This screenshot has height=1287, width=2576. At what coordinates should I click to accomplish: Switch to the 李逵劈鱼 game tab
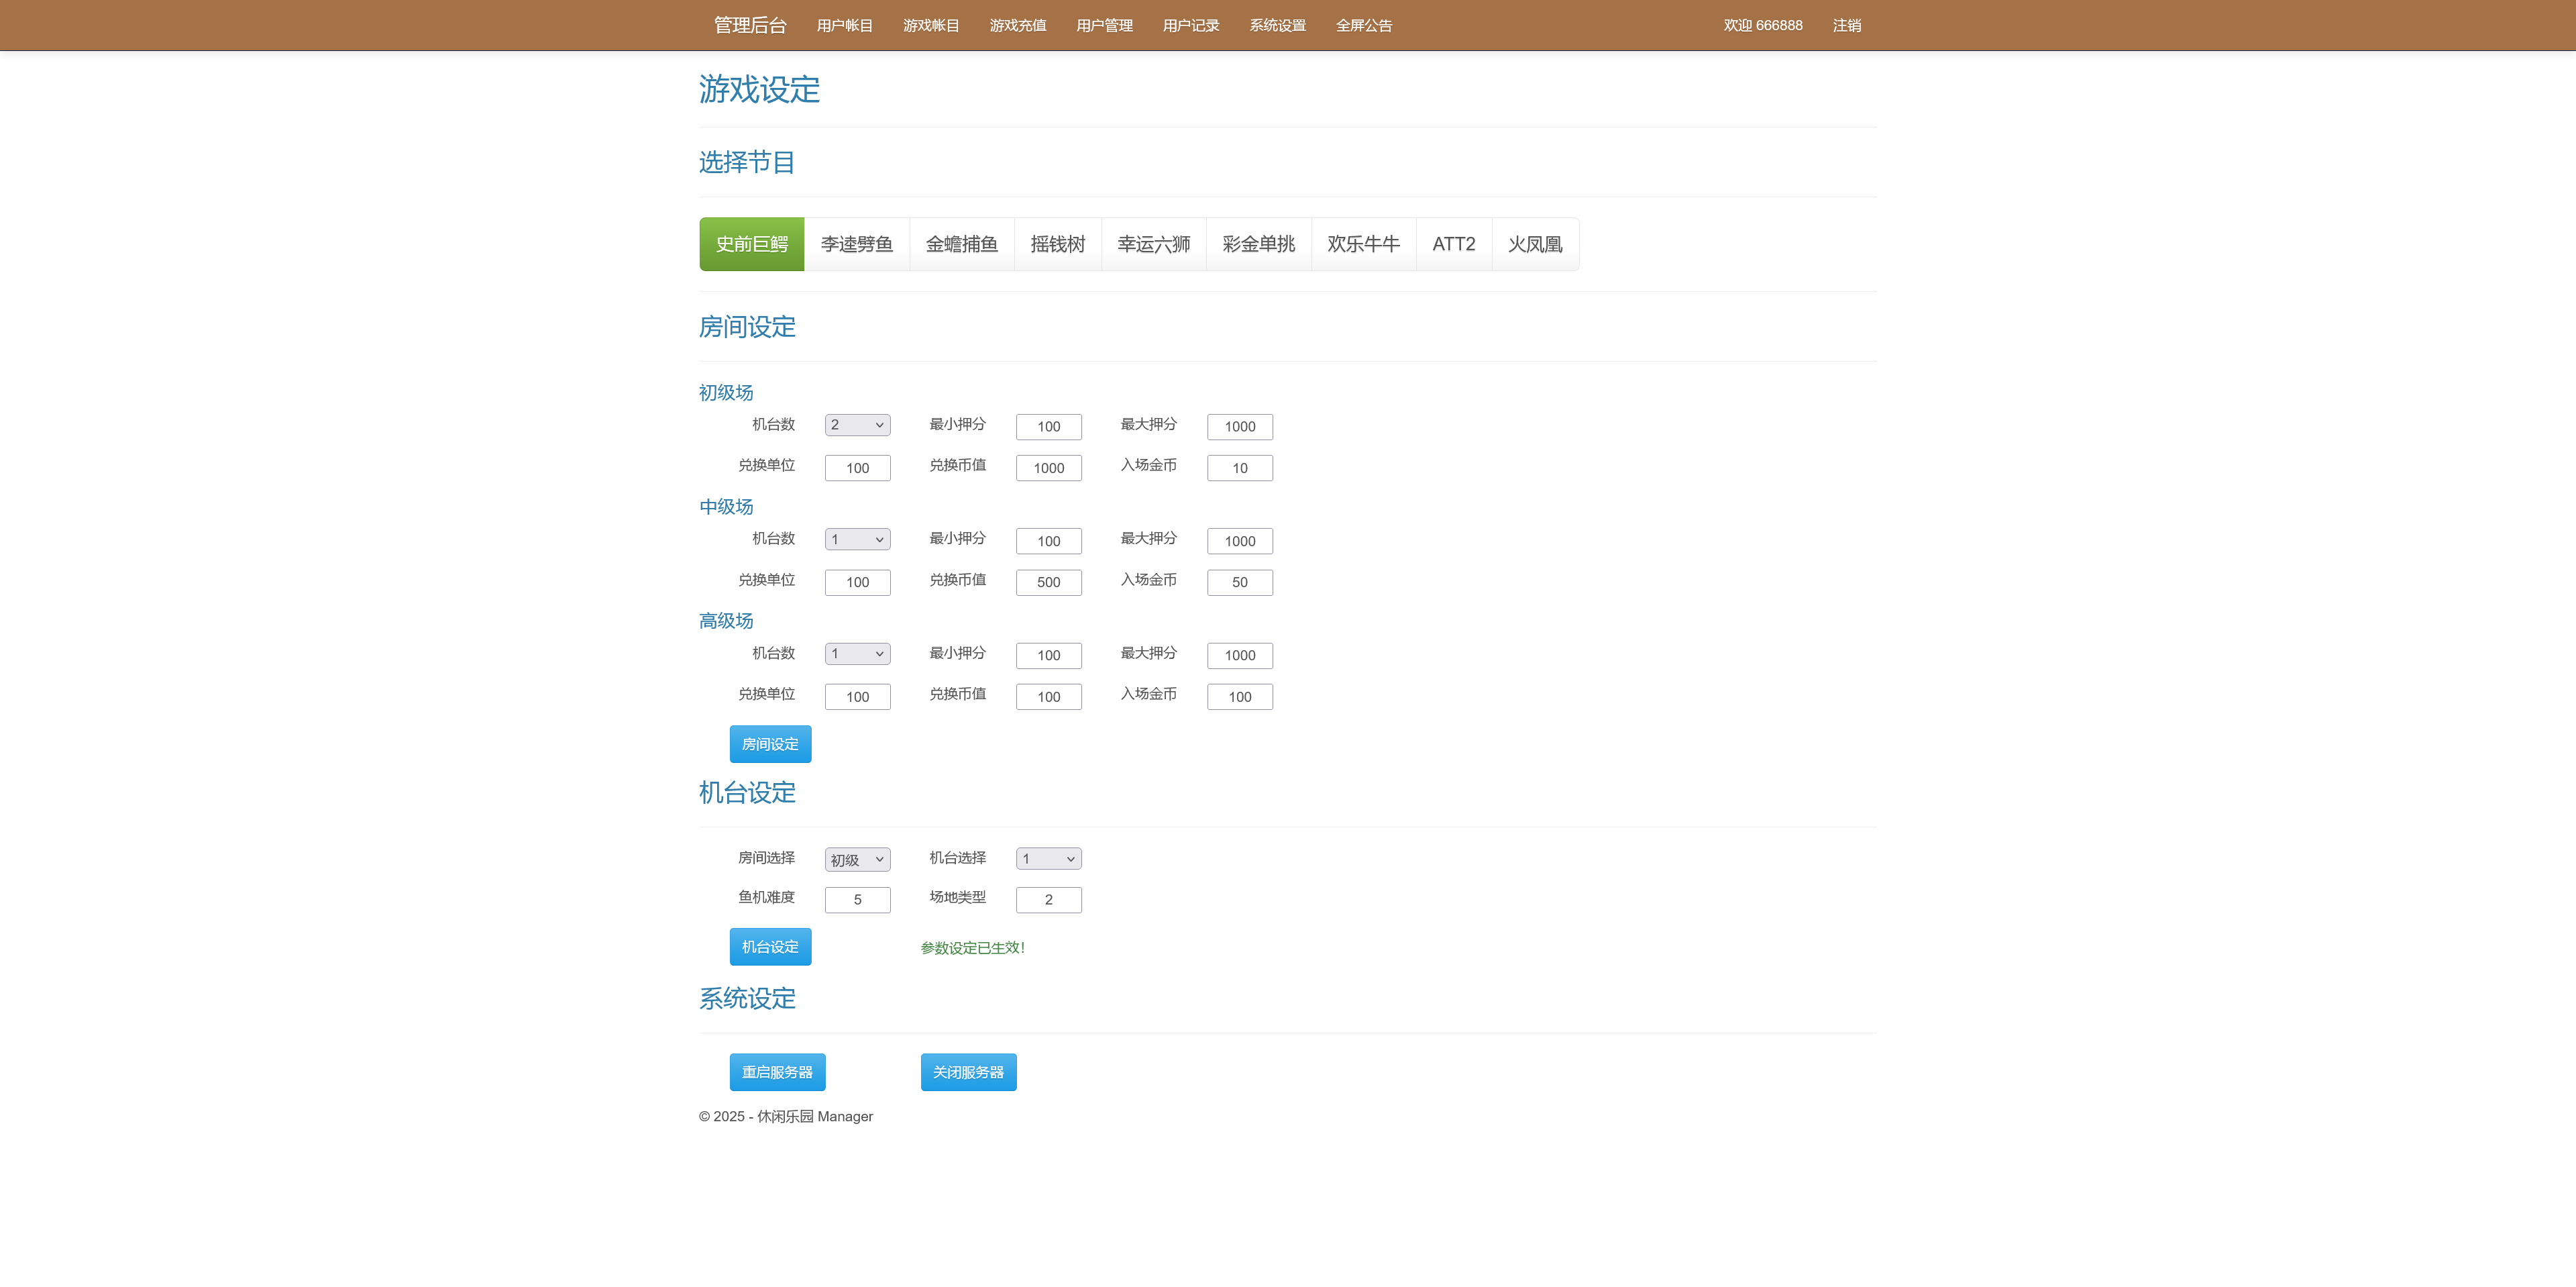tap(856, 243)
